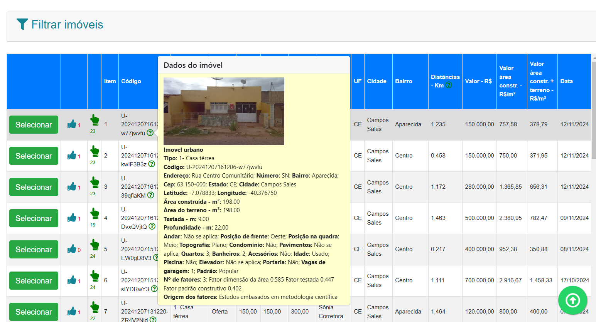Click the date 09/11/2024 cell
Screen dimensions: 596x322
click(574, 218)
